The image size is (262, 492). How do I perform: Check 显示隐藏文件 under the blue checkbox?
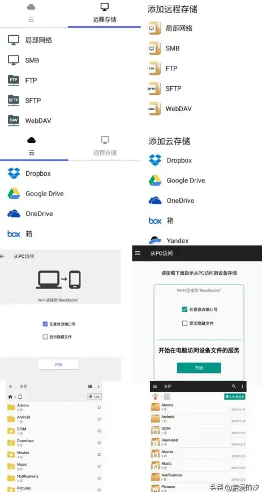point(45,337)
